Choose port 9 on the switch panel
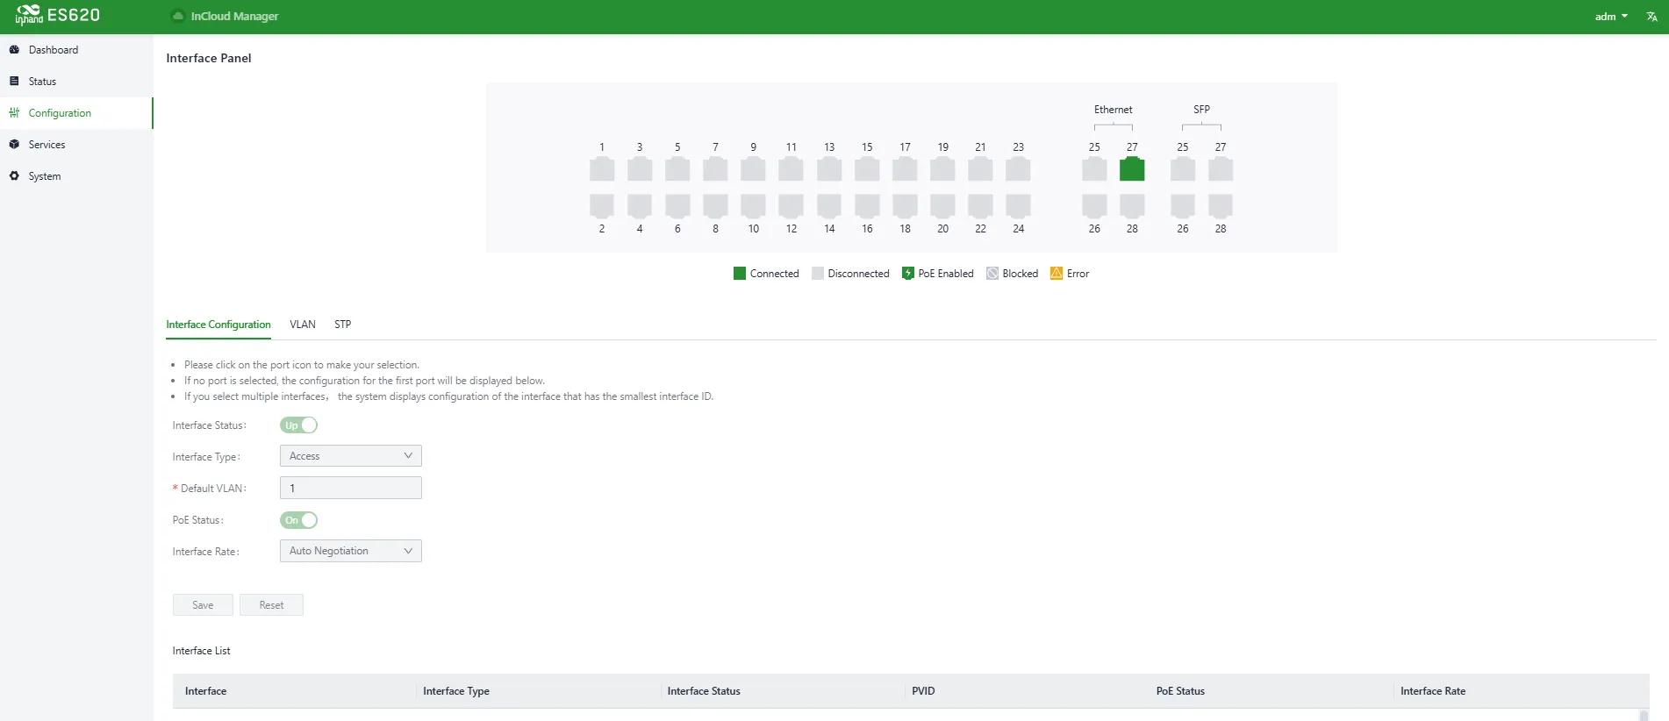1669x721 pixels. pos(753,169)
